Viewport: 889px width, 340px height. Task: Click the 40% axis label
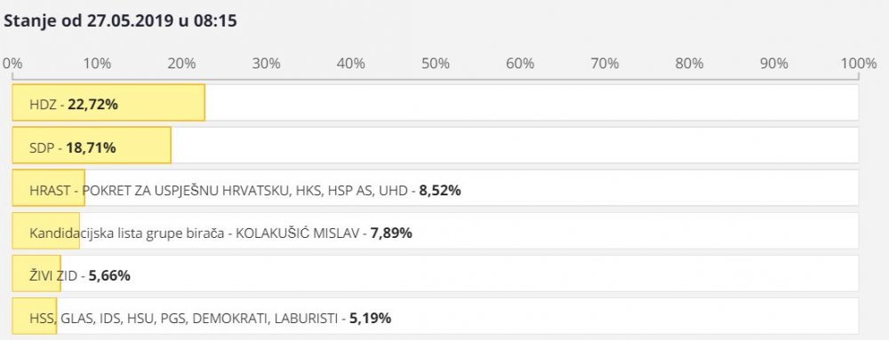tap(351, 63)
